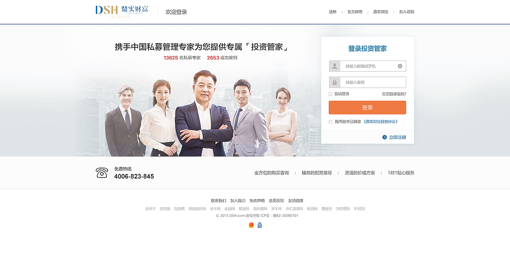Click the 精准的配置推荐 text
This screenshot has width=510, height=260.
pyautogui.click(x=317, y=173)
